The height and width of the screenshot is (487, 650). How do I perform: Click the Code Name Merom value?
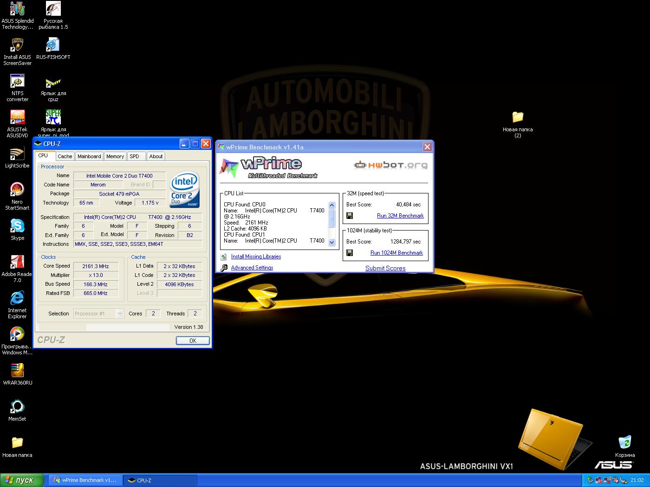pos(98,185)
